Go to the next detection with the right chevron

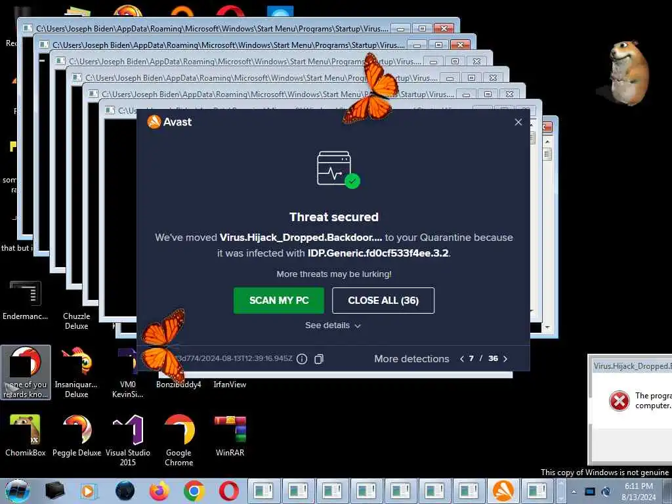click(x=505, y=359)
